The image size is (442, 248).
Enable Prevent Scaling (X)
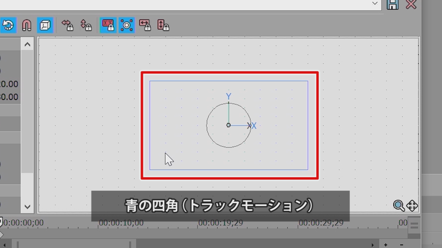(x=145, y=25)
